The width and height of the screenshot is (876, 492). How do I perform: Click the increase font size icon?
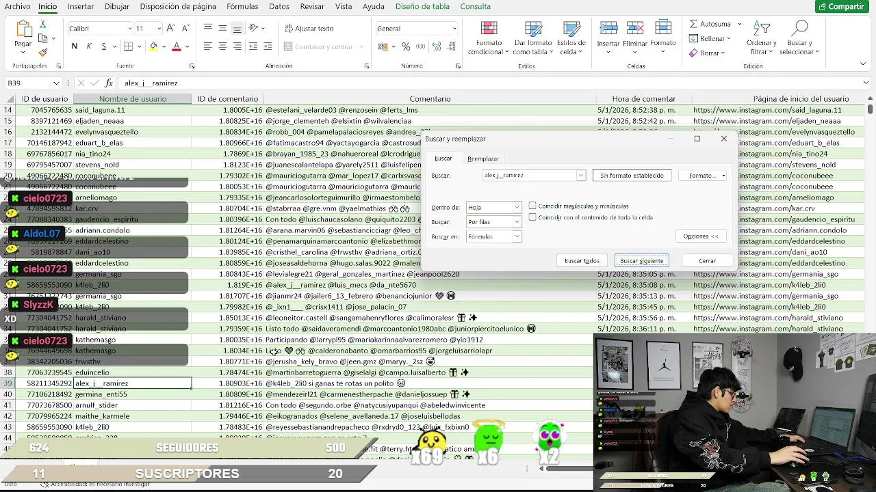click(x=170, y=28)
